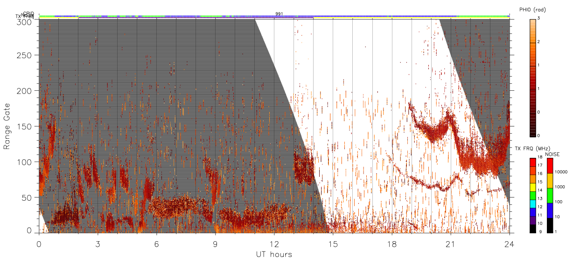Viewport: 573px width, 264px height.
Task: Select yellow 14-15 MHz TX FRQ swatch
Action: (x=533, y=187)
